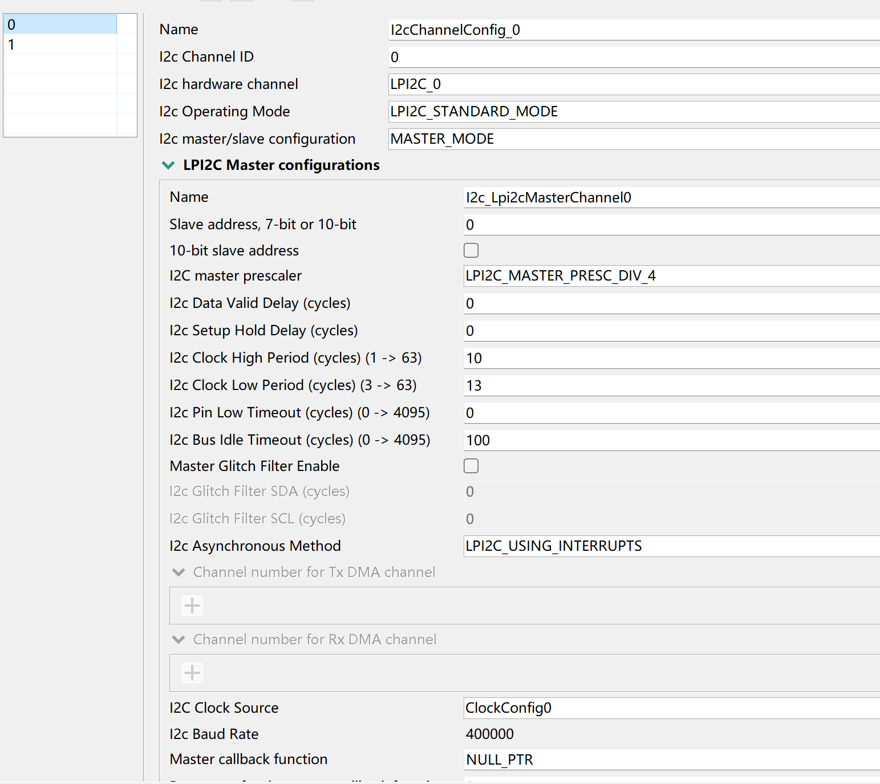Collapse the LPI2C Master configurations section
Image resolution: width=880 pixels, height=784 pixels.
coord(168,165)
